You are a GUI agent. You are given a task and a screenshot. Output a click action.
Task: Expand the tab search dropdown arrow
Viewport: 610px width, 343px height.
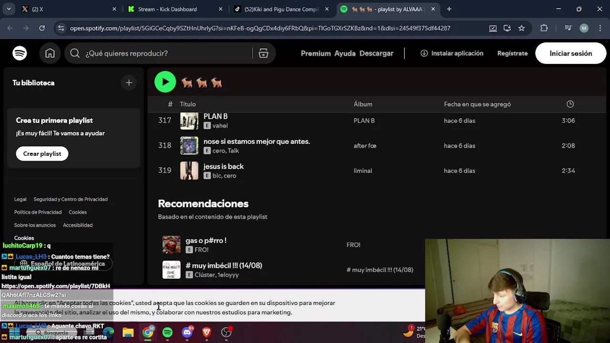coord(9,9)
